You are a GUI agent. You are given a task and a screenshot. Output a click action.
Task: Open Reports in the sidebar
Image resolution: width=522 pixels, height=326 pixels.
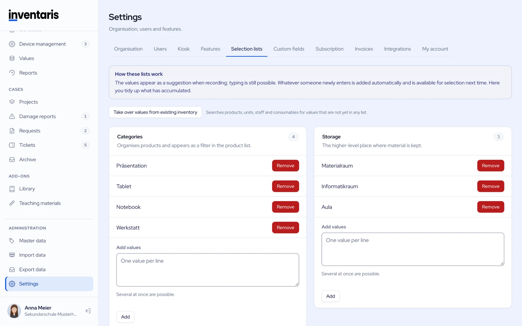point(49,73)
